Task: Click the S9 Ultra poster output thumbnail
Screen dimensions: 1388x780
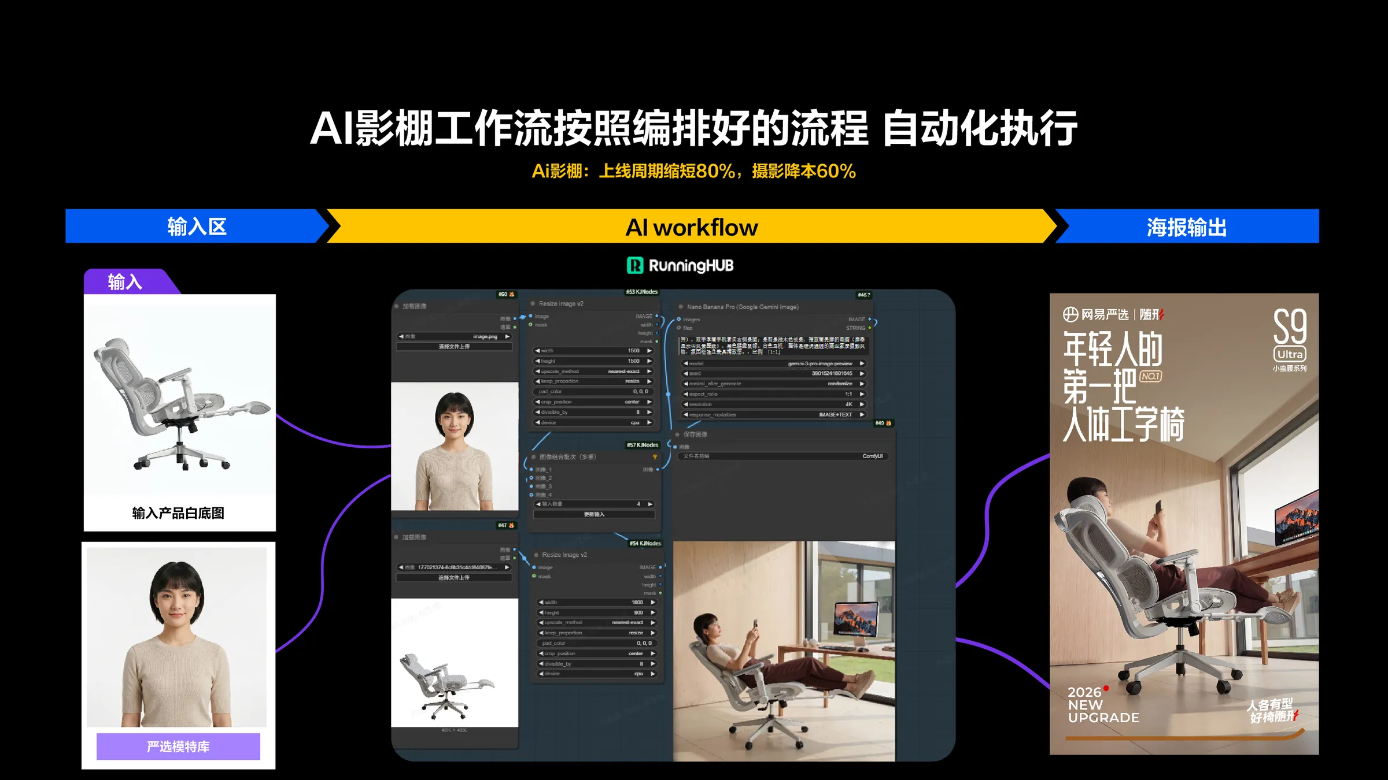Action: coord(1184,523)
